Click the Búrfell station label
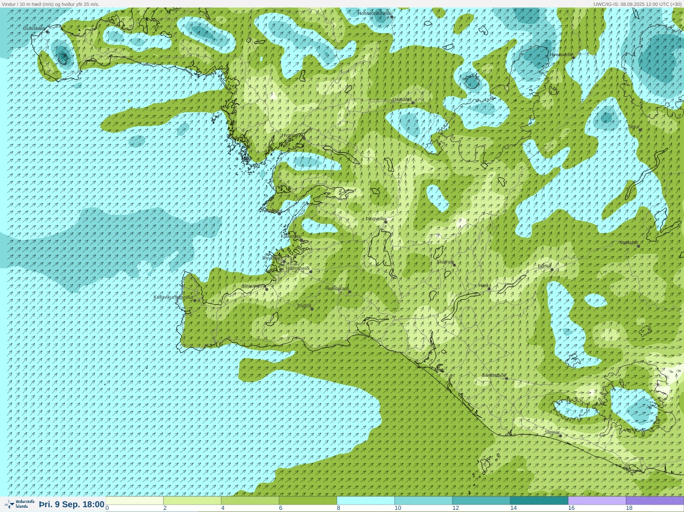Screen dimensions: 684x512 coord(545,266)
